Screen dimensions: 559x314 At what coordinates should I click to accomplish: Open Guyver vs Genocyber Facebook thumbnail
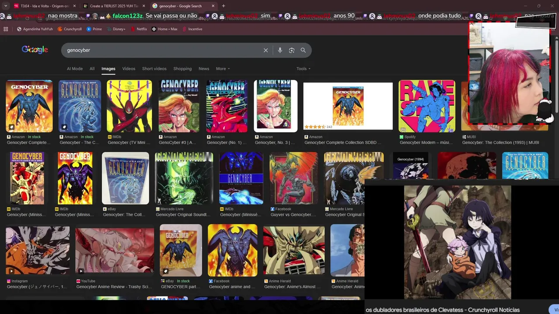click(293, 178)
